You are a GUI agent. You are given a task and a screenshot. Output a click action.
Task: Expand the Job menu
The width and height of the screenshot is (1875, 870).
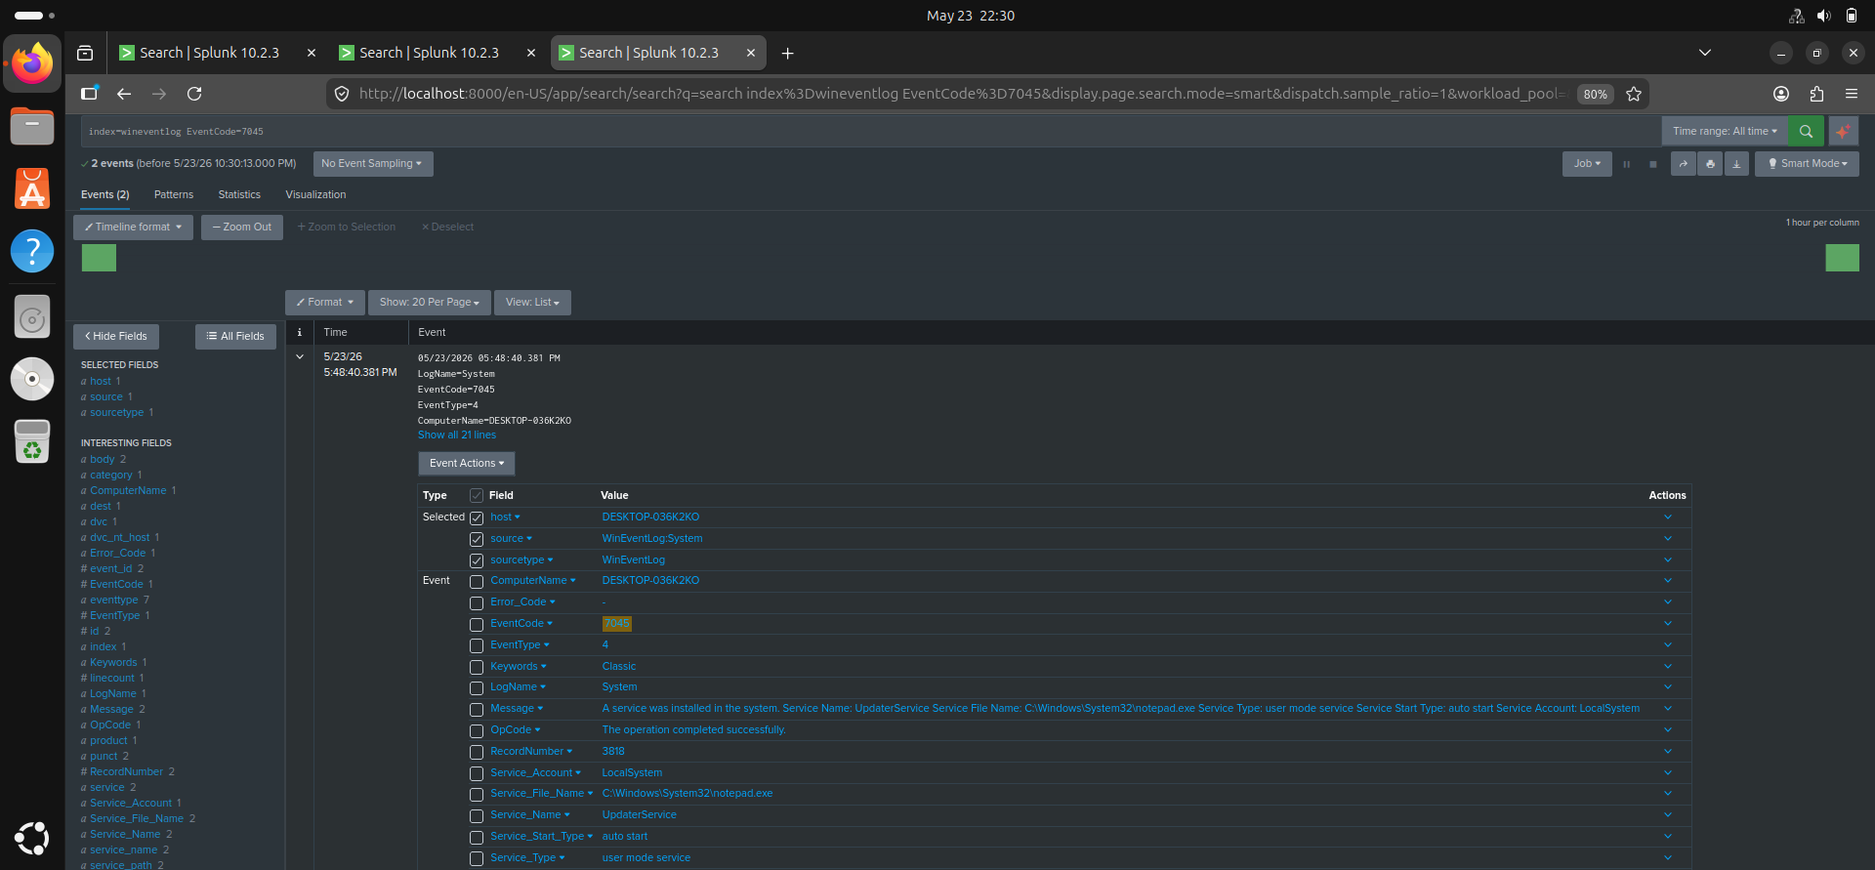[x=1587, y=164]
